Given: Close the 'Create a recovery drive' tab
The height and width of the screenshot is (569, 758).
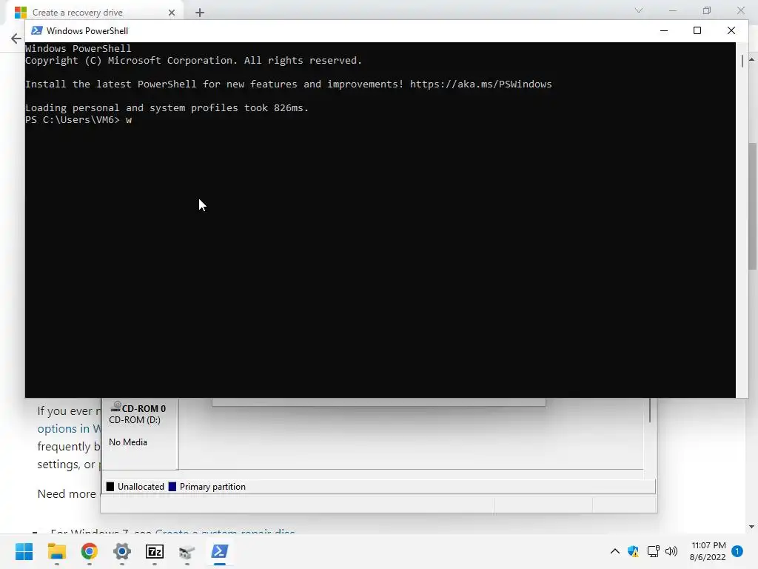Looking at the screenshot, I should (172, 13).
